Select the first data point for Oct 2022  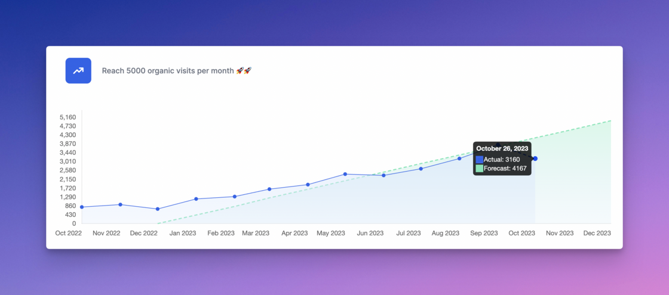[82, 207]
